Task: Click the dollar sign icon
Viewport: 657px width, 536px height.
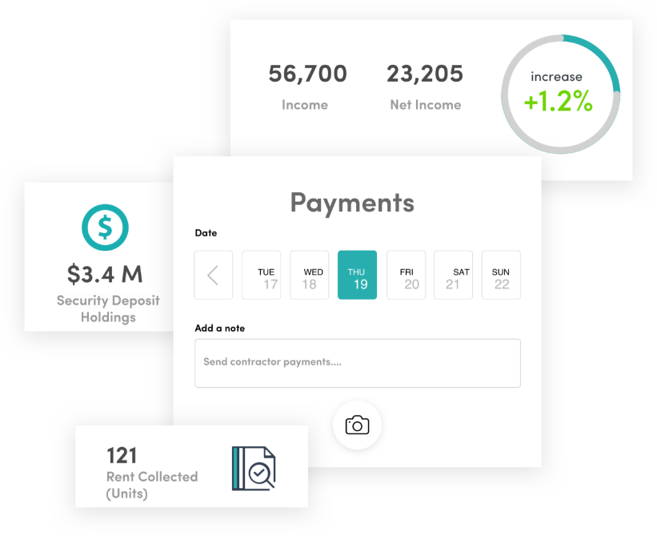Action: point(105,228)
